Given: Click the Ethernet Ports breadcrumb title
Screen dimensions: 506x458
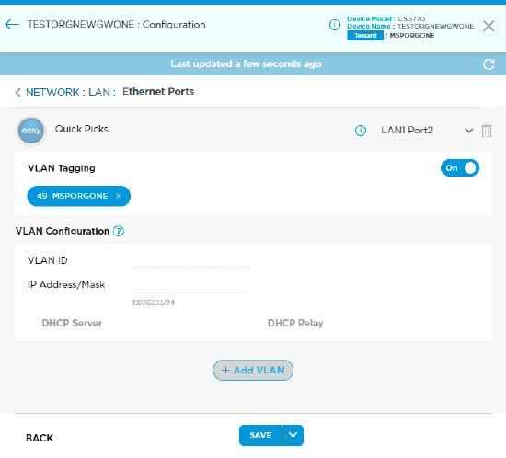Looking at the screenshot, I should (158, 92).
